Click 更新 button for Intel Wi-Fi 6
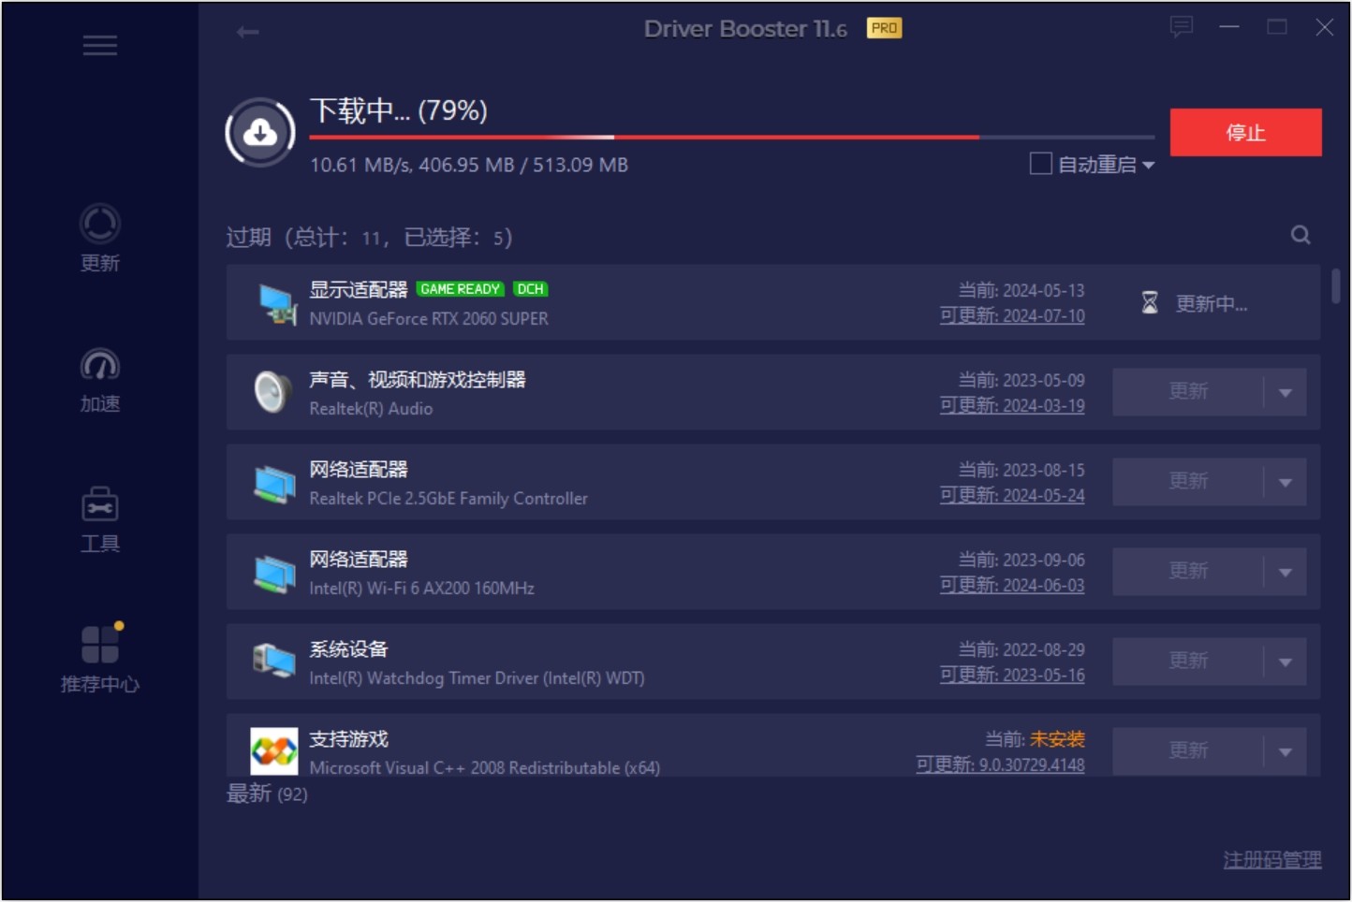1352x902 pixels. click(x=1188, y=572)
